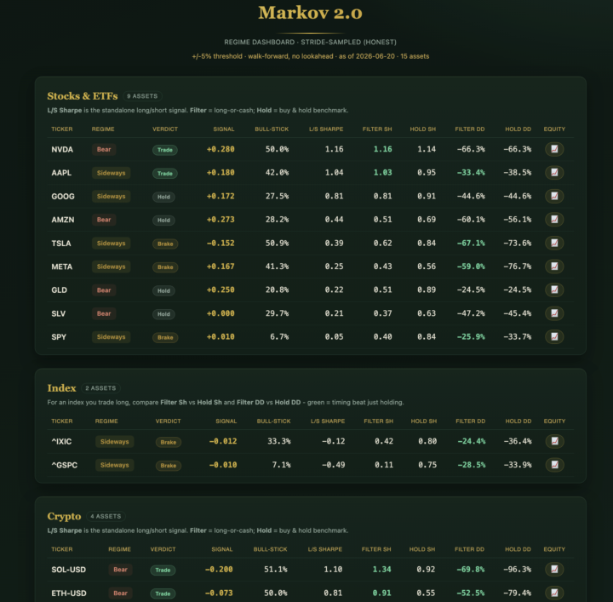Screen dimensions: 613x602
Task: Click the 9 ASSETS badge
Action: click(x=142, y=96)
